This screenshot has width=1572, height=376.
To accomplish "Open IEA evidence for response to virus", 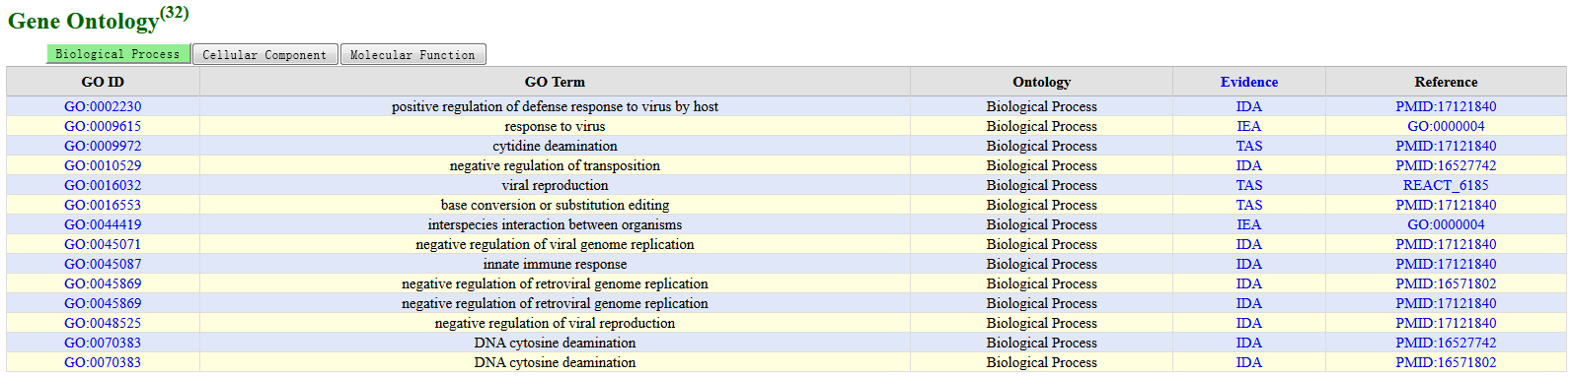I will pyautogui.click(x=1248, y=126).
